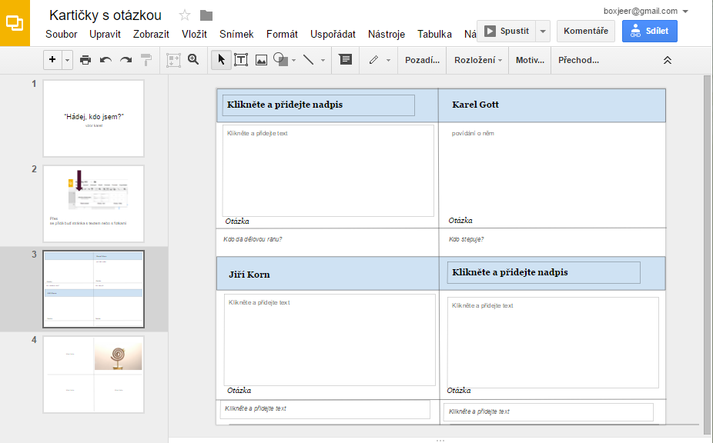Undo the last action
713x443 pixels.
click(x=105, y=60)
